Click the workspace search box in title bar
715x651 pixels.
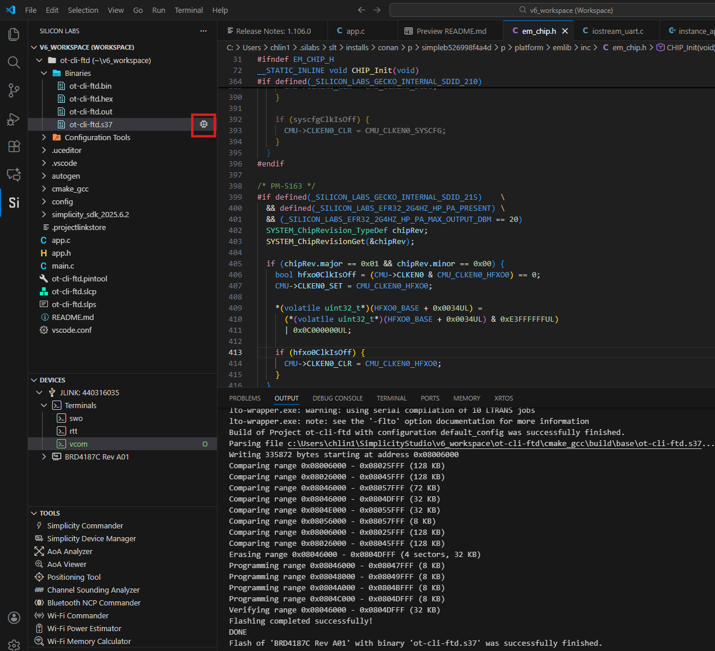point(552,10)
